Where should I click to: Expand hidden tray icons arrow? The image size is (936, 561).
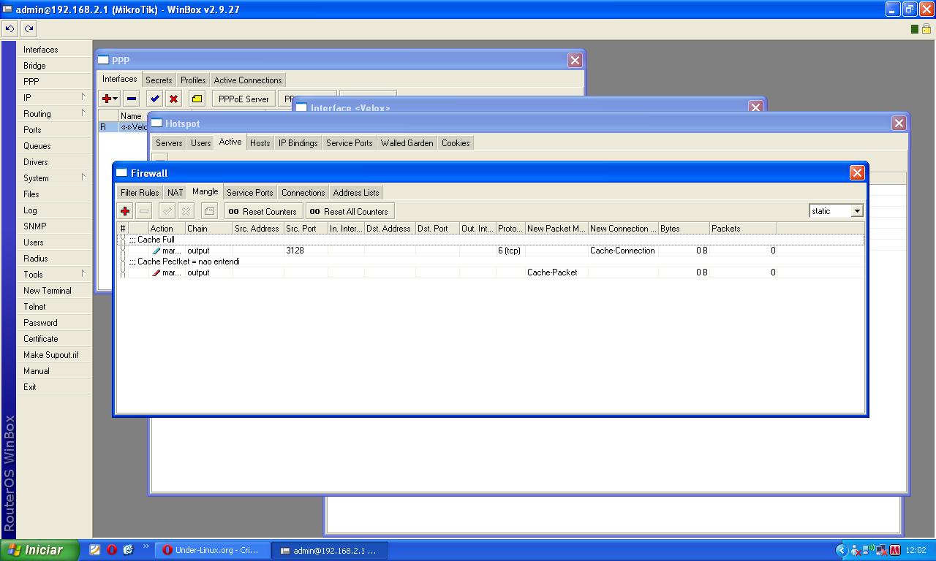841,550
